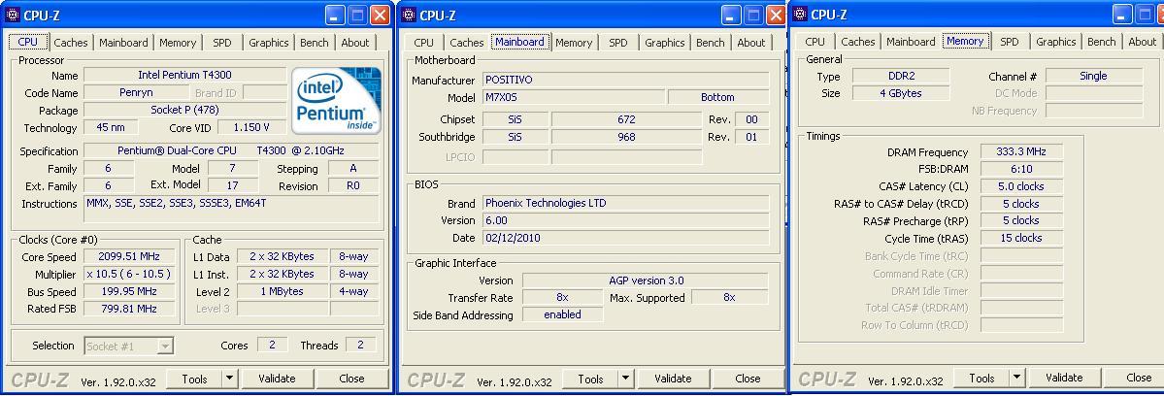
Task: Click the Level 2 cache value 1 MBytes
Action: (282, 291)
